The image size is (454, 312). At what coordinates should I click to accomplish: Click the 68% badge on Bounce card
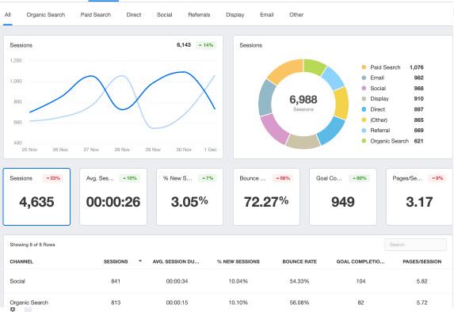tap(283, 178)
